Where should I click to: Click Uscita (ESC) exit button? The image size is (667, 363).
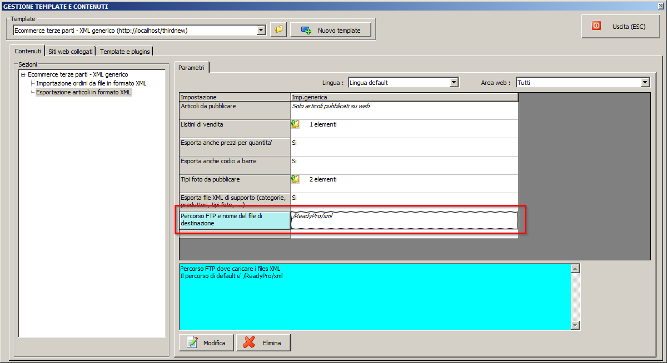coord(620,26)
